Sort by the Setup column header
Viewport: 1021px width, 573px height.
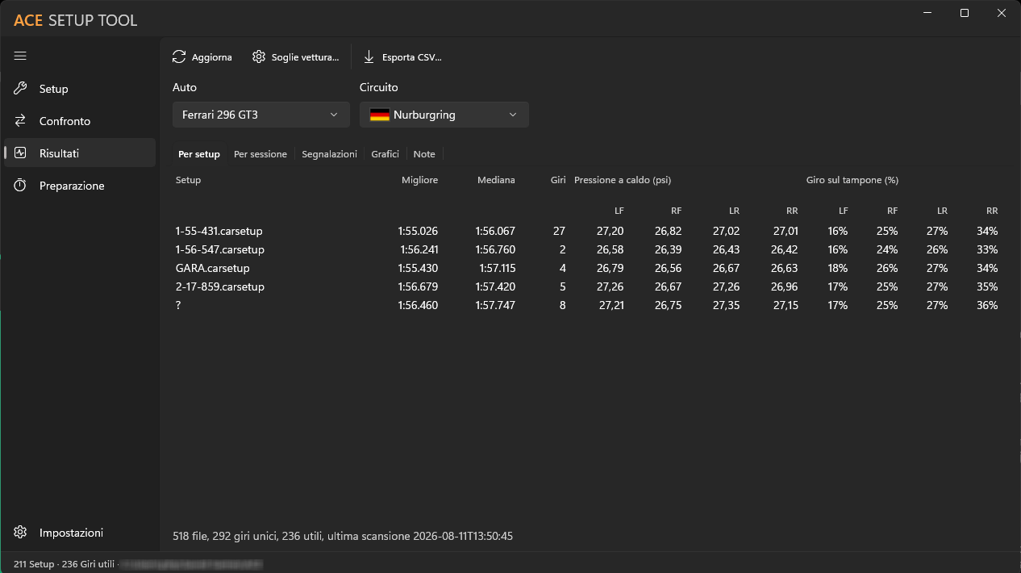(x=189, y=180)
